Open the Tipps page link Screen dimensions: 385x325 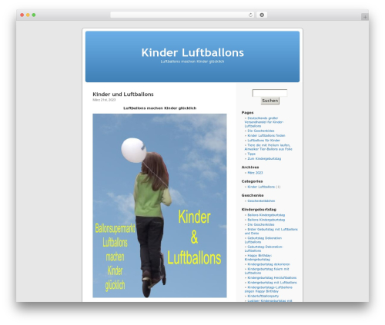coord(251,154)
